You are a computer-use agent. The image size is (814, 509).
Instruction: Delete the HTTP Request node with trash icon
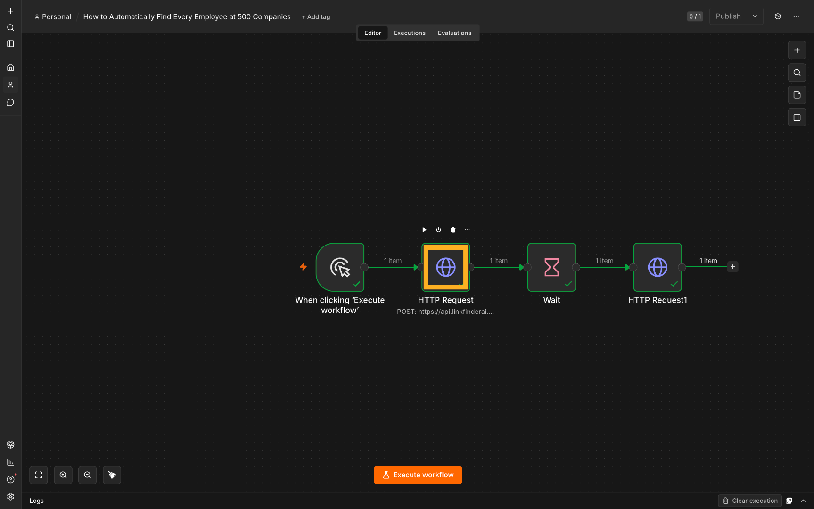[453, 230]
